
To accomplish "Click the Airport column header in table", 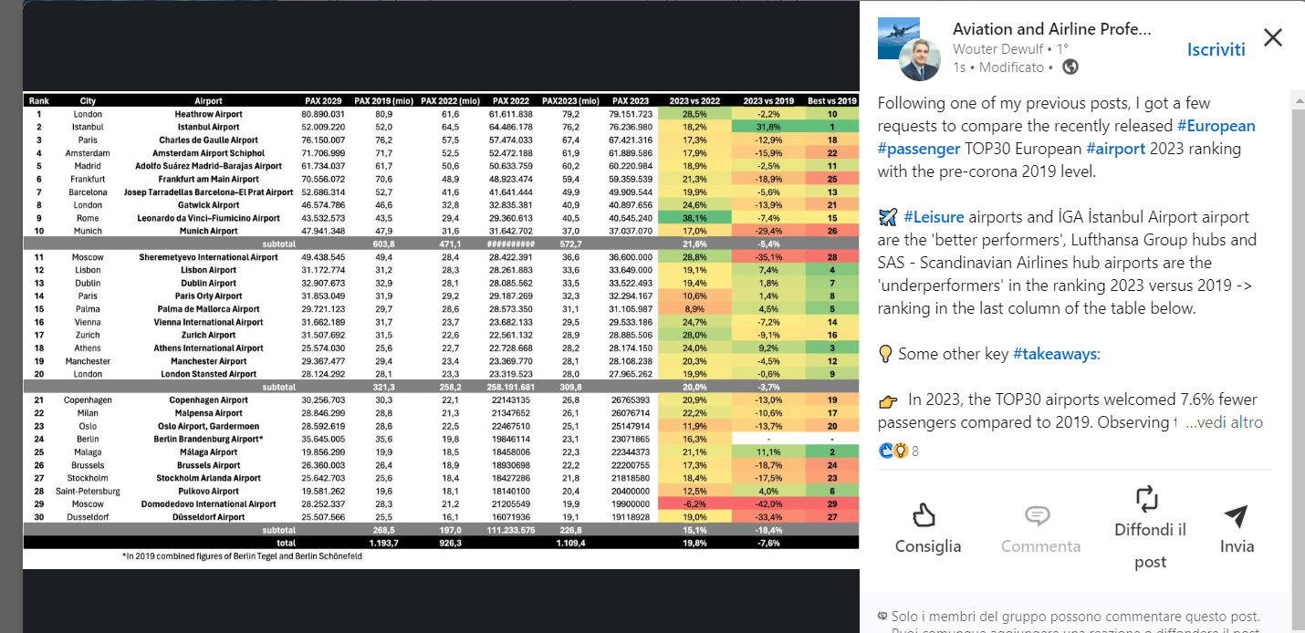I will 208,100.
